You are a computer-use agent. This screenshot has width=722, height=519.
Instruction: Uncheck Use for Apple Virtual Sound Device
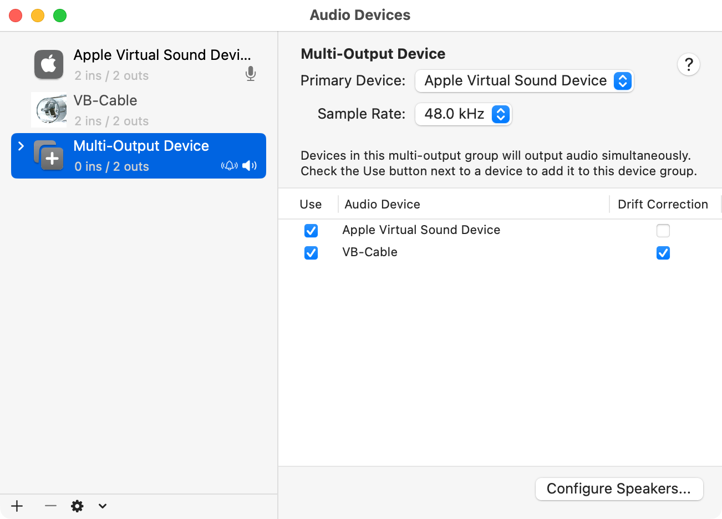311,231
